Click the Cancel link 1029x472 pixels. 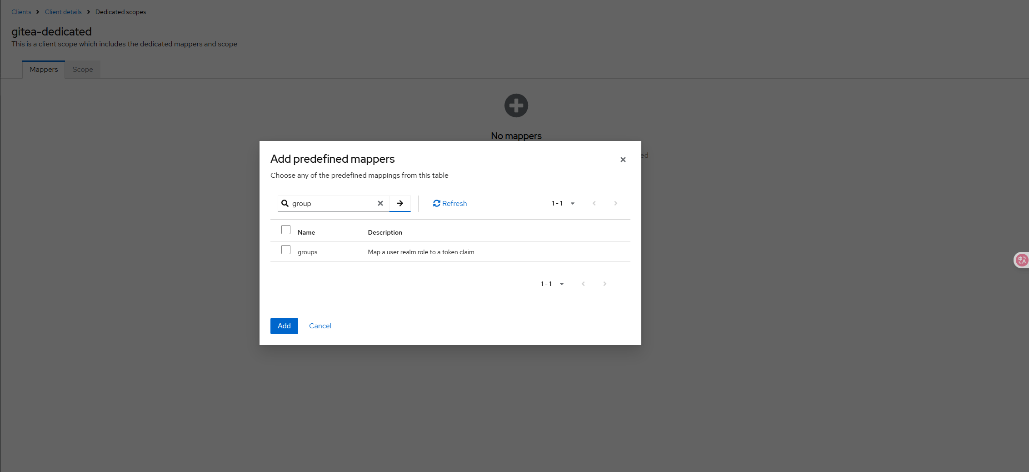tap(320, 326)
